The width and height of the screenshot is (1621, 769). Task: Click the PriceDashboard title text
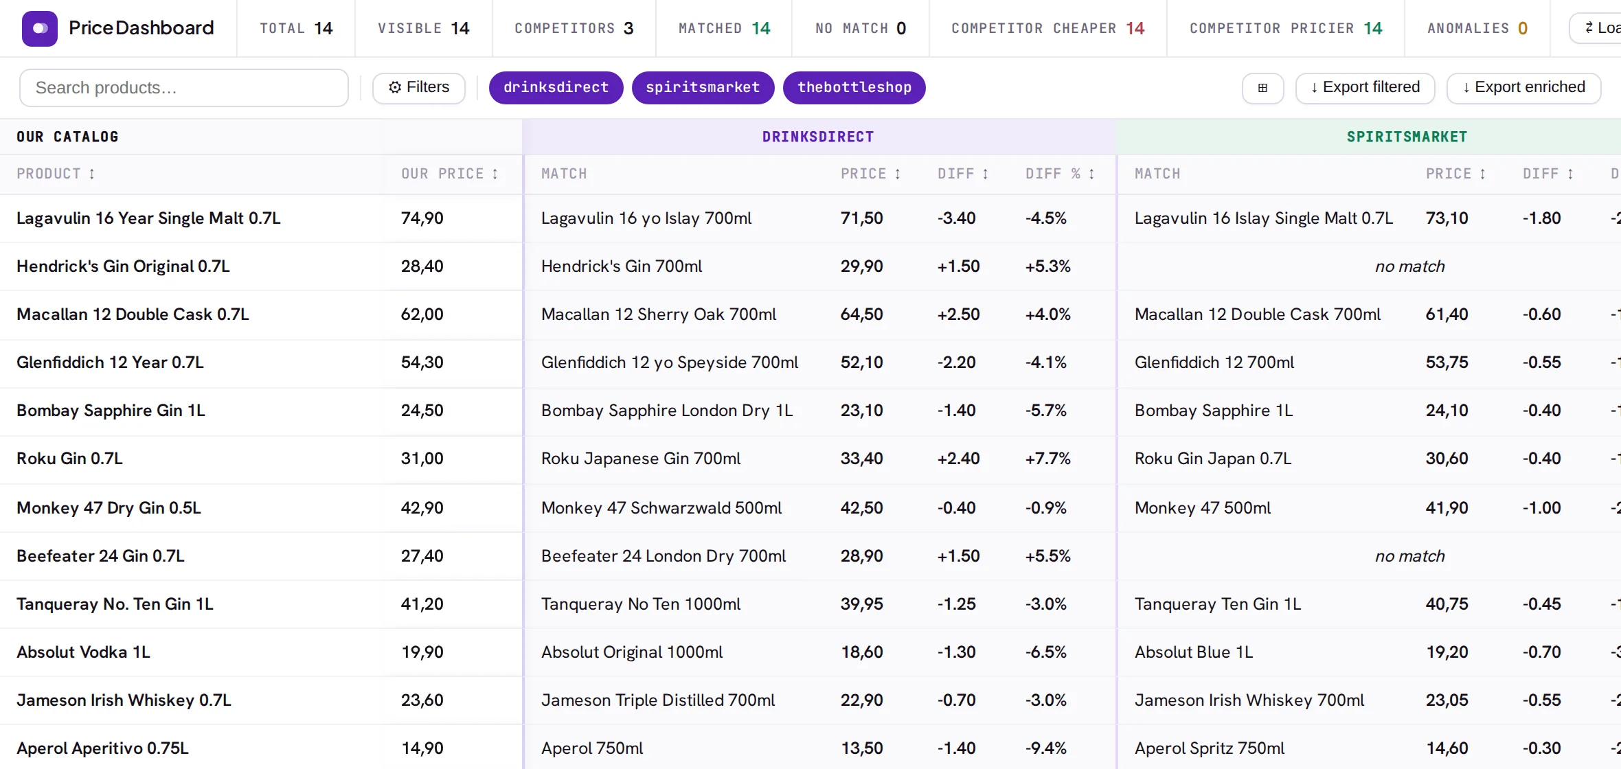tap(141, 28)
